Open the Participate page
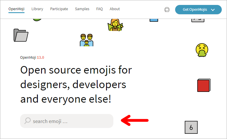This screenshot has width=227, height=139. pos(59,9)
